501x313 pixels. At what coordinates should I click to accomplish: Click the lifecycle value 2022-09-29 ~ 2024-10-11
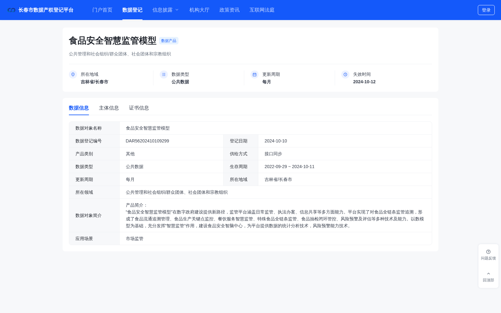290,167
